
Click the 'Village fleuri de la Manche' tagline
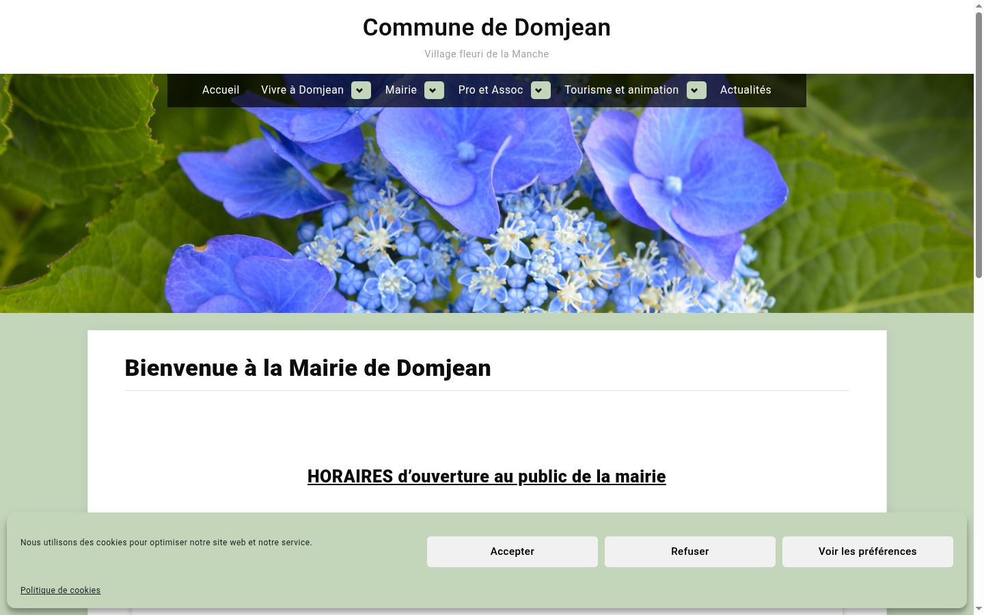487,54
